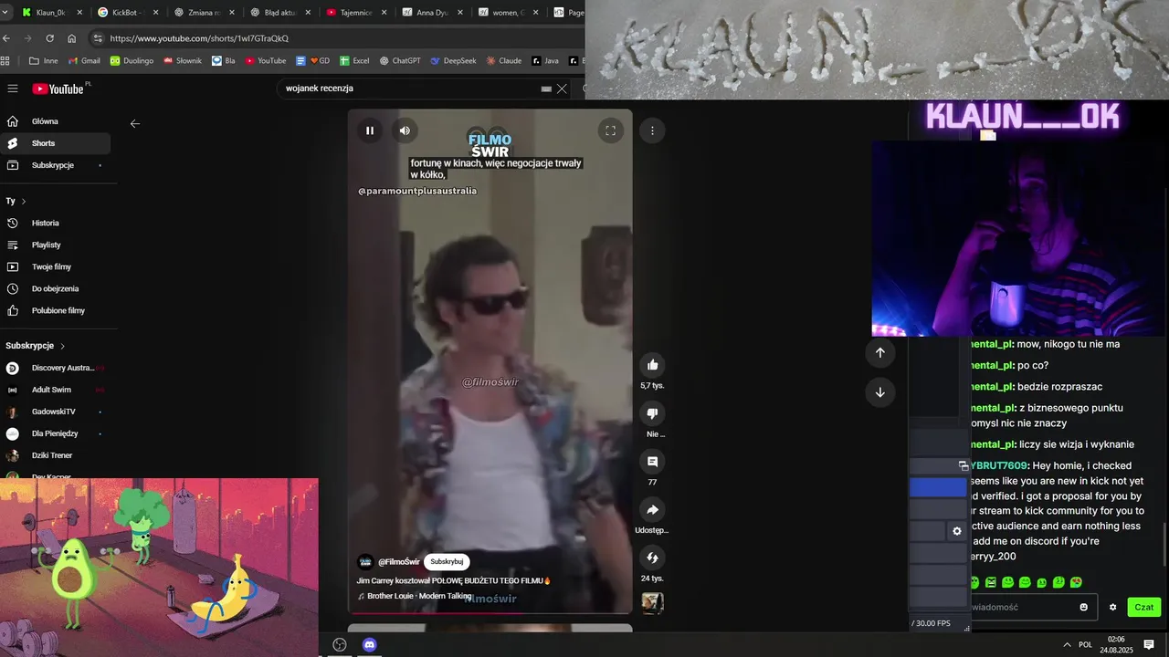1169x657 pixels.
Task: Expand the Subskrypcje section heading chevron
Action: click(63, 346)
